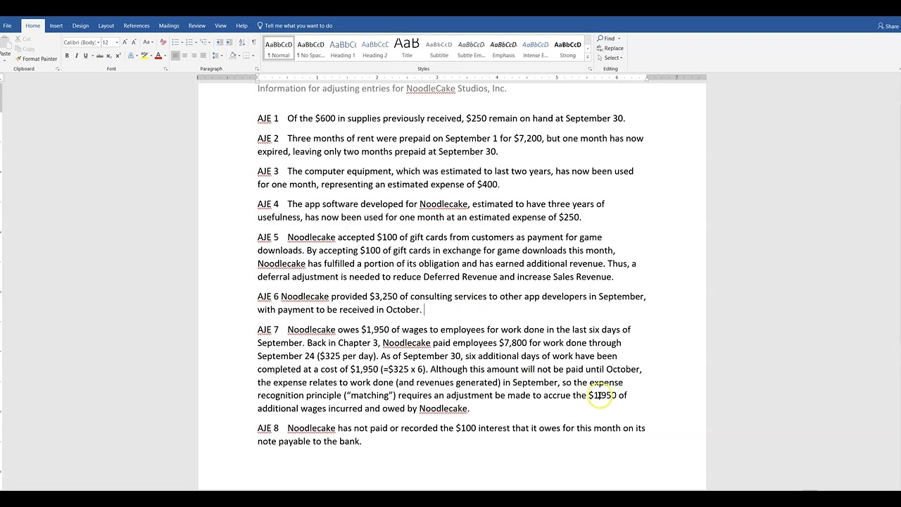
Task: Decrease font size with Shrink Font
Action: pos(134,42)
